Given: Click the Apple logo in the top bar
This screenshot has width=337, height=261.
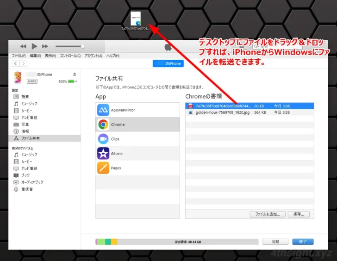Looking at the screenshot, I should [168, 47].
